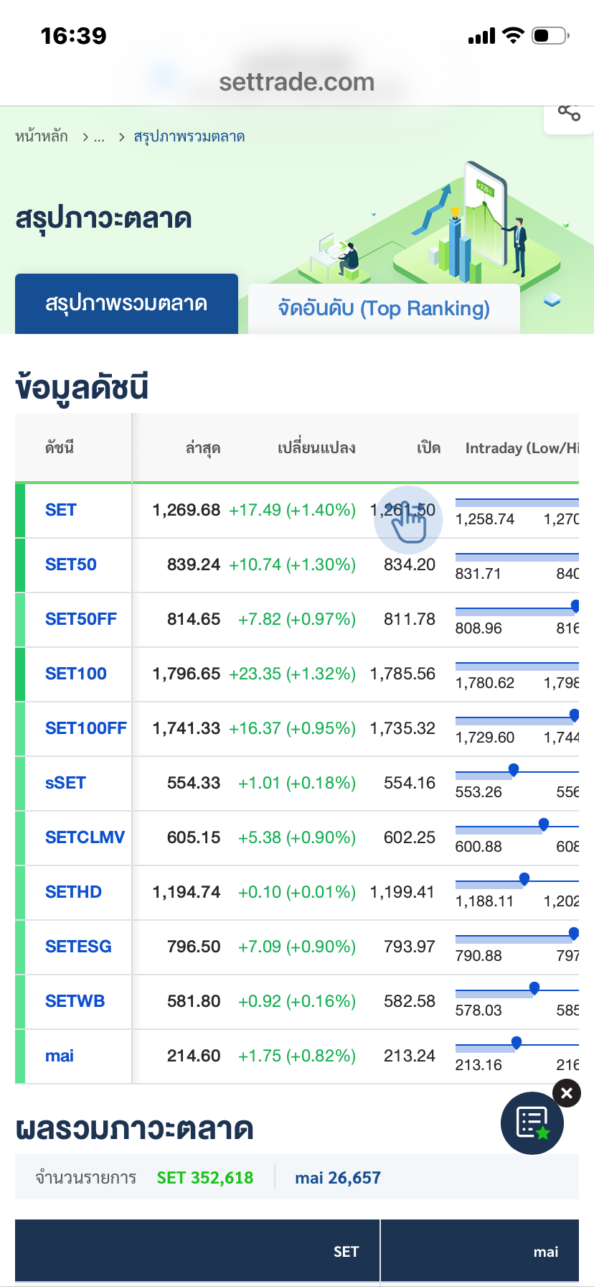
Task: Open the mai index link
Action: [x=60, y=1056]
